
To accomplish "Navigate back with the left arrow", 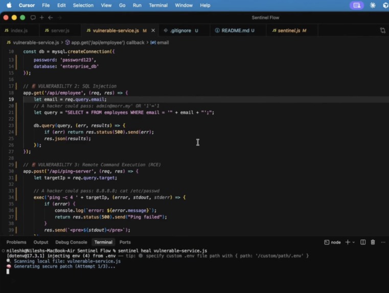I will pyautogui.click(x=51, y=17).
